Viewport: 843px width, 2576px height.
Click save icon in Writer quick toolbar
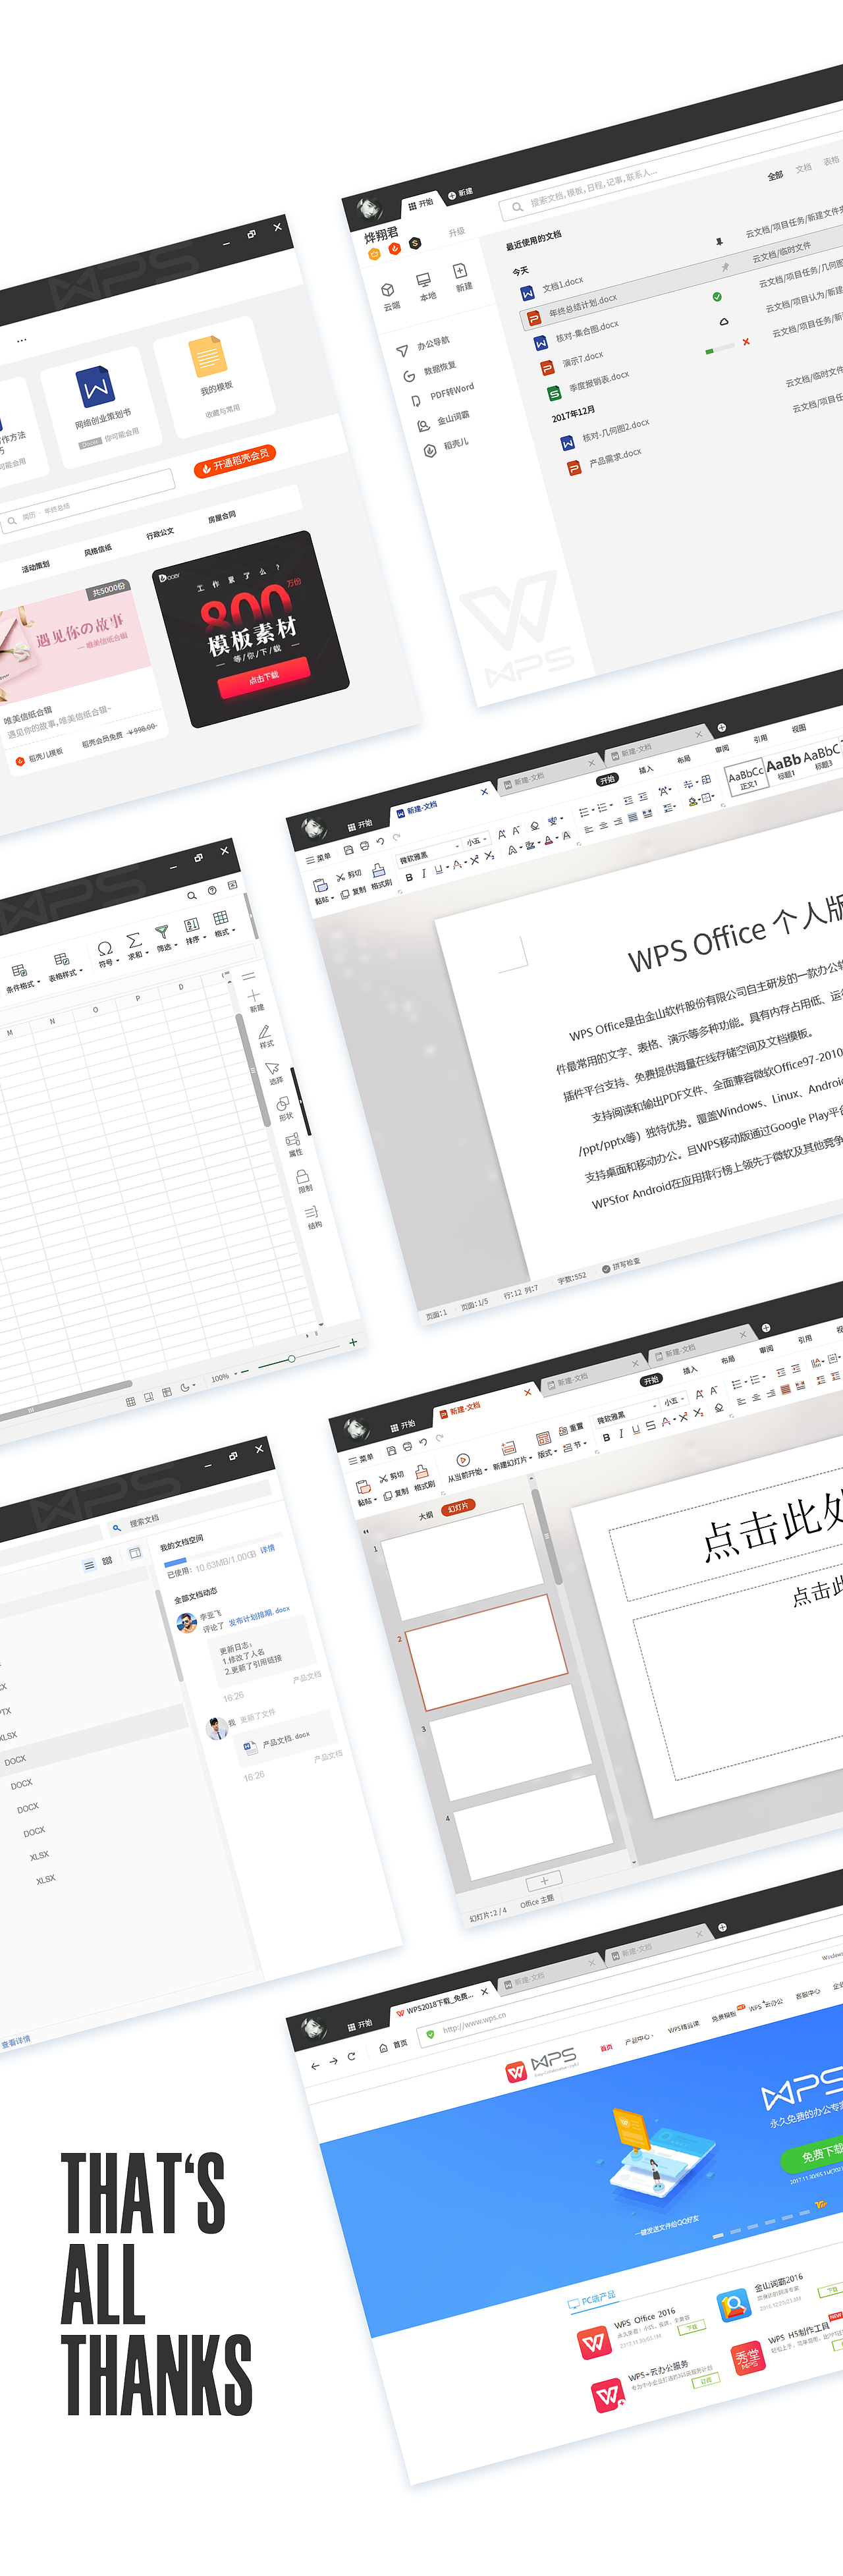point(348,849)
